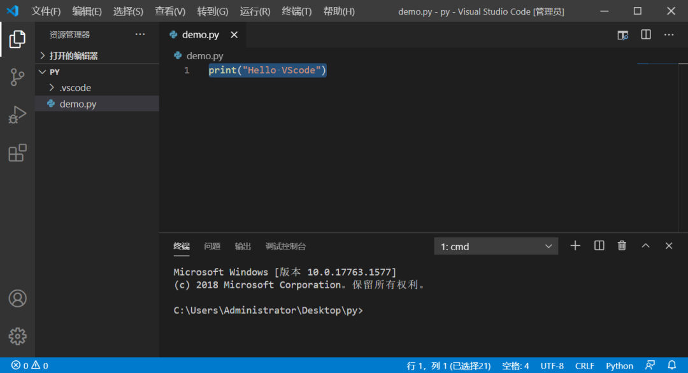Open the View menu 查看(V)

pos(170,11)
